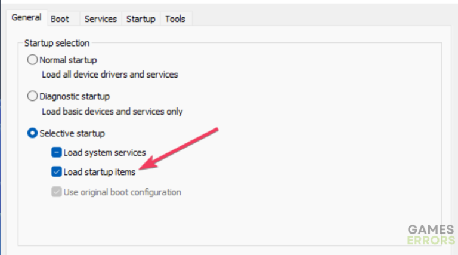Click the "Use original boot configuration" label text
This screenshot has width=458, height=255.
(x=122, y=192)
